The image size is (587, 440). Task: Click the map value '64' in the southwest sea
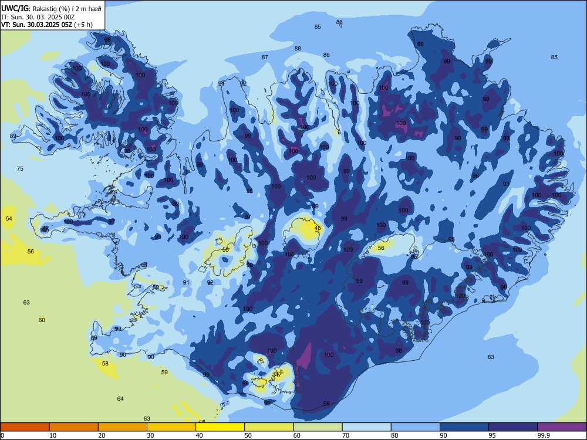[120, 398]
